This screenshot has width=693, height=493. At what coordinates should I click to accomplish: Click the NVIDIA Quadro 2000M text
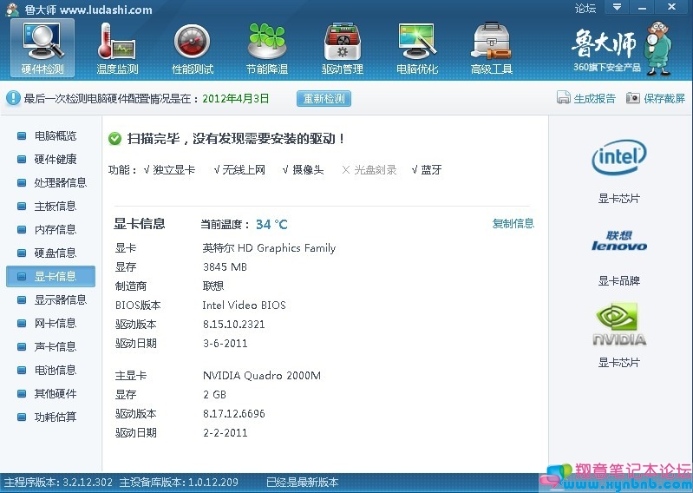coord(262,375)
